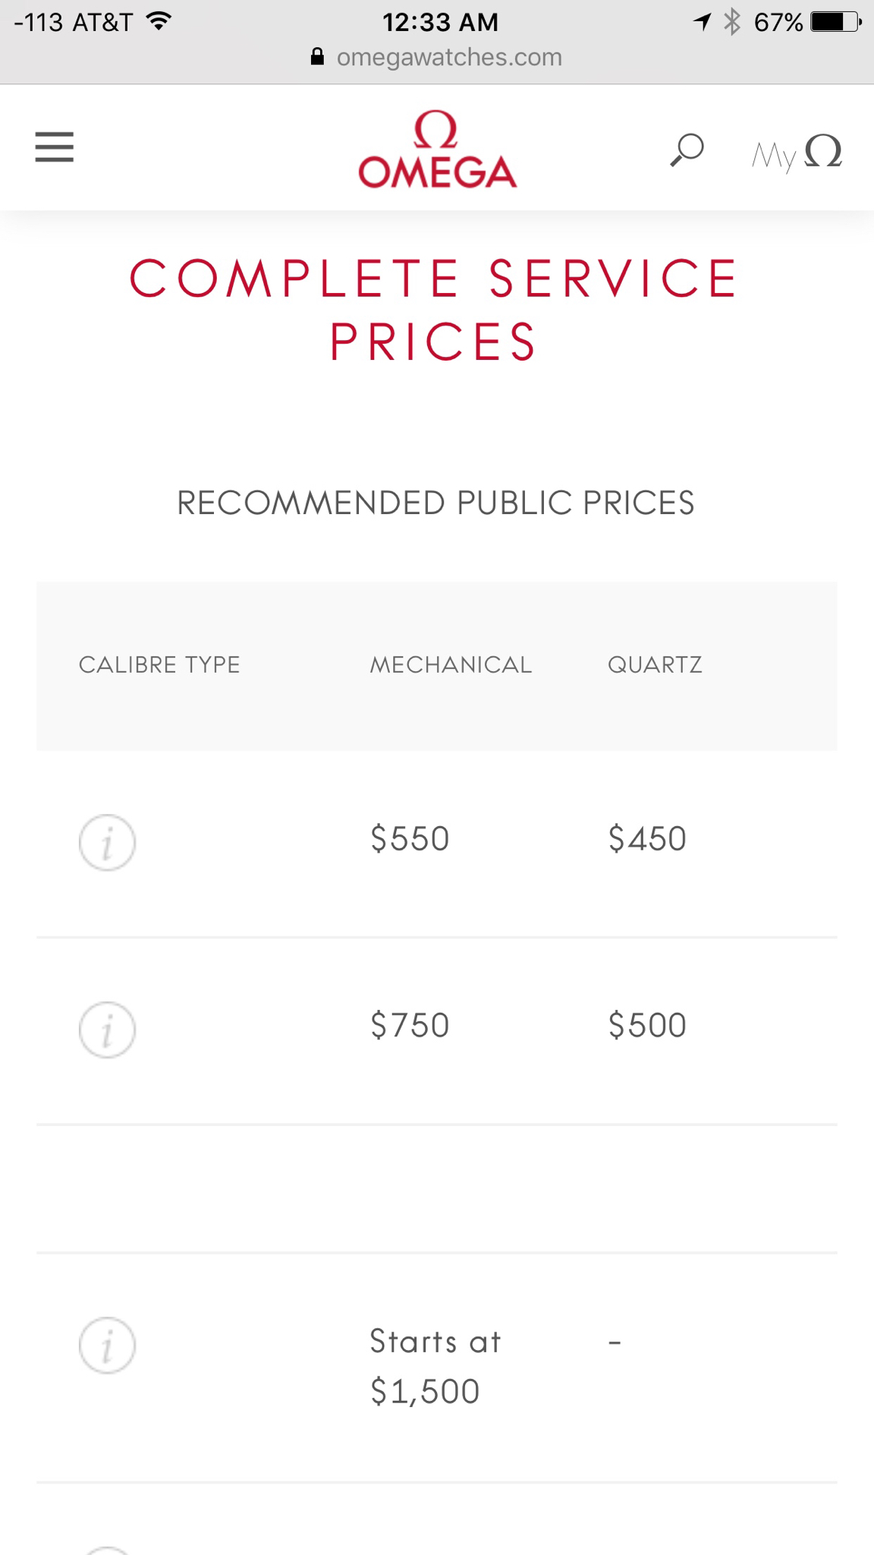Tap the Wi-Fi signal icon
This screenshot has height=1555, width=874.
point(159,21)
